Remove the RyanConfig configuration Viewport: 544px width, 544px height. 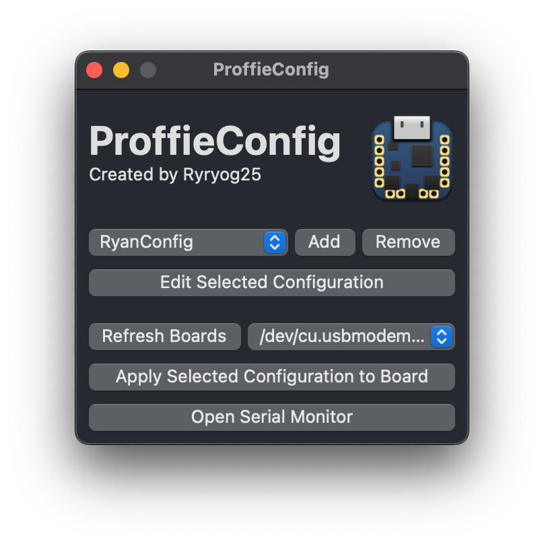409,242
